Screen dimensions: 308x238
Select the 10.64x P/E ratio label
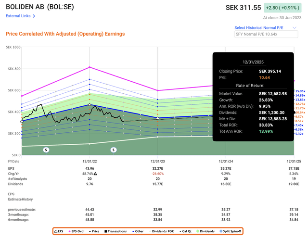point(300,113)
